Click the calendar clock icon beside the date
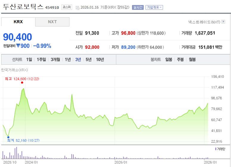231x167 pixels. click(77, 8)
